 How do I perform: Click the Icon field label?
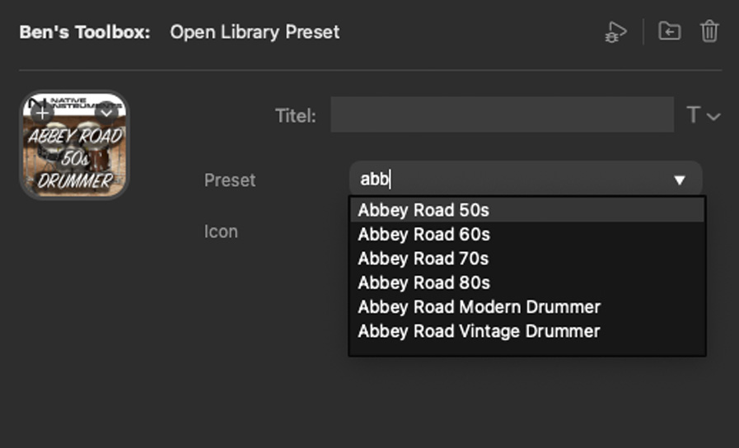[x=221, y=231]
